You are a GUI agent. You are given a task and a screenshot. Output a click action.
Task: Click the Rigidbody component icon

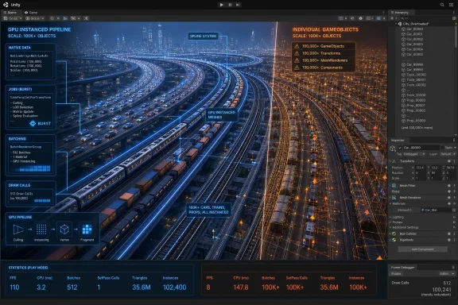[x=394, y=240]
